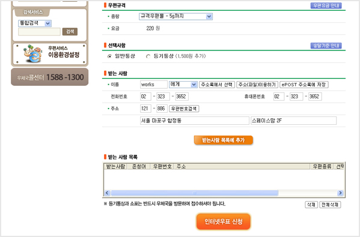Click 받는사람 목록에 추가 button
Viewport: 360px width, 237px height.
pos(224,140)
